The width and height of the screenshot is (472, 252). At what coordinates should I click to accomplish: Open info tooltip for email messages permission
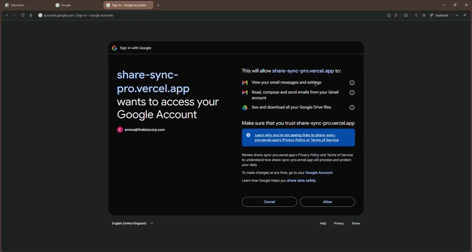click(x=352, y=82)
